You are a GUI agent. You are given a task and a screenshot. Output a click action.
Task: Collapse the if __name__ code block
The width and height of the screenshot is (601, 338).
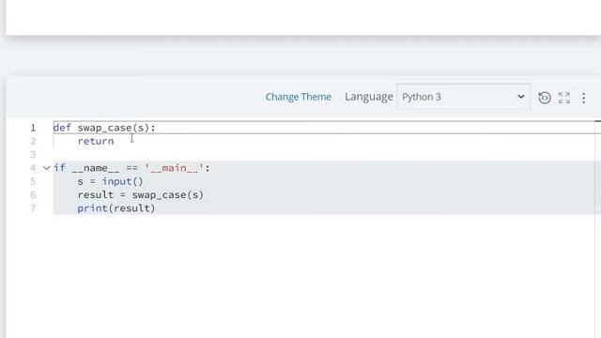[x=46, y=168]
